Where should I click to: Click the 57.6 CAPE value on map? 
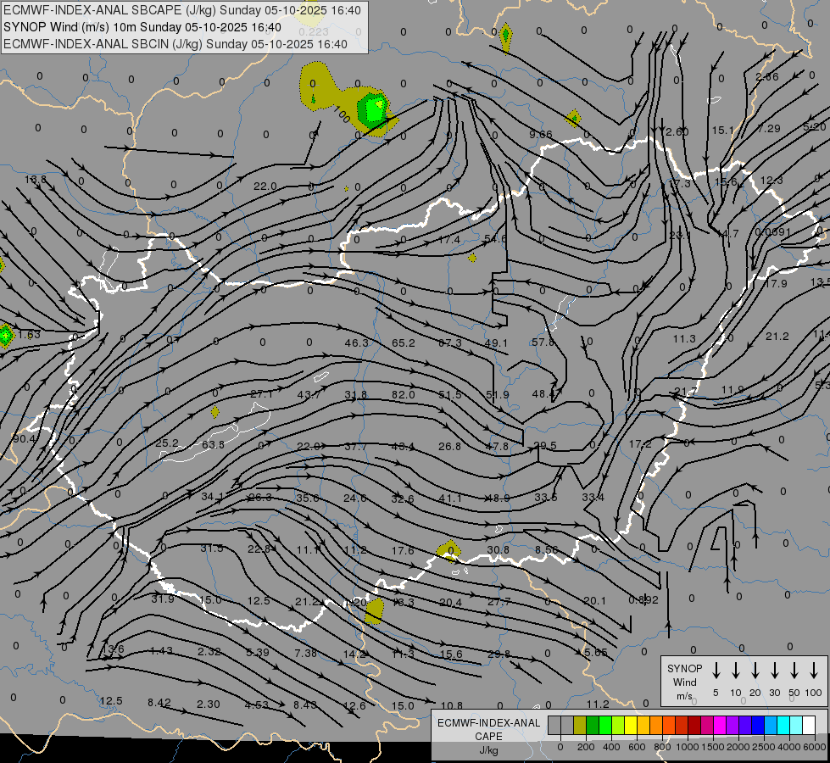pos(543,342)
